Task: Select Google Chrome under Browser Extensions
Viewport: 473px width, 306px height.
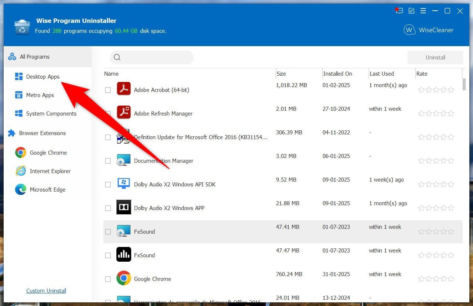Action: click(x=48, y=152)
